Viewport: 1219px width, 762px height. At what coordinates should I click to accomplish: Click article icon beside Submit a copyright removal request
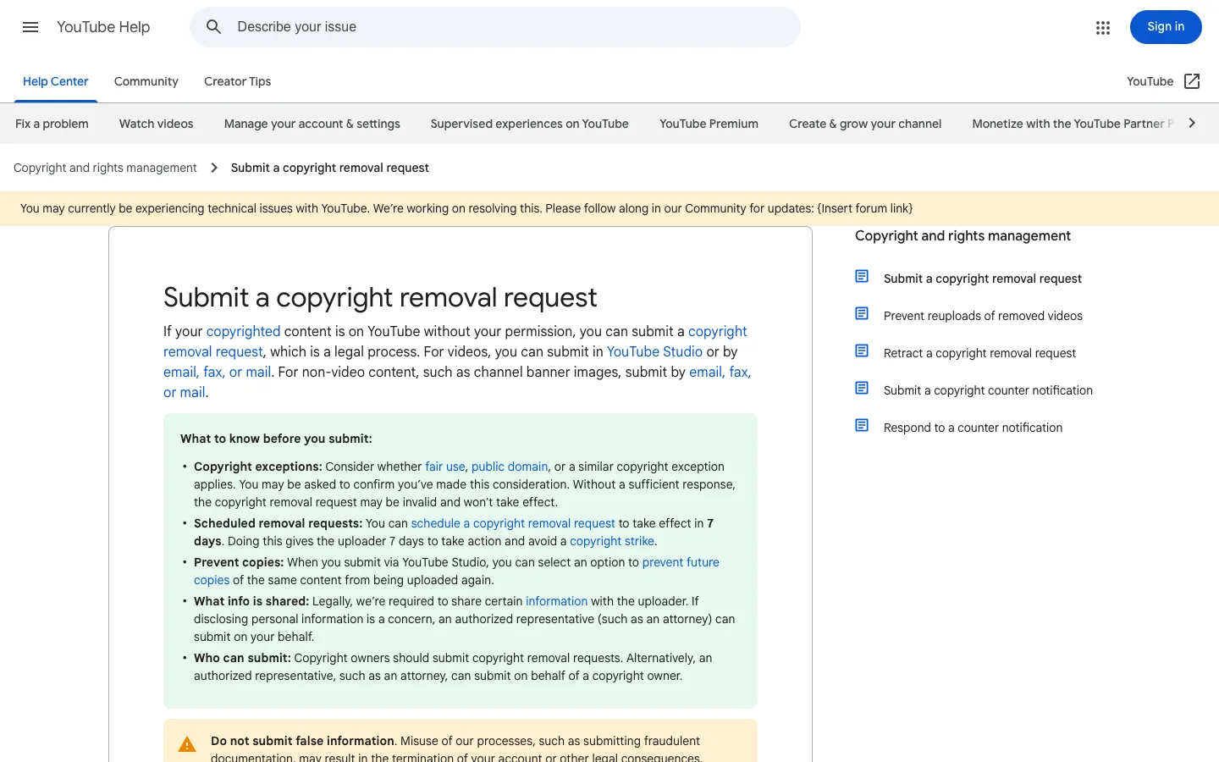(x=862, y=277)
